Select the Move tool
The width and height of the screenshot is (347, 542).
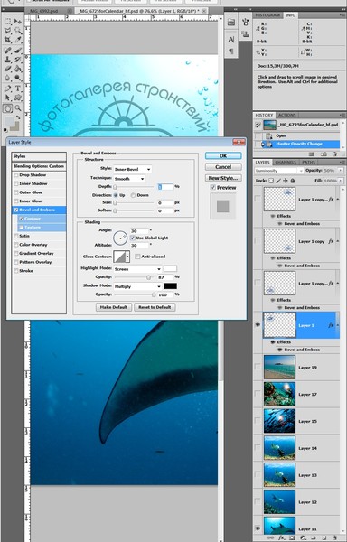[x=18, y=22]
